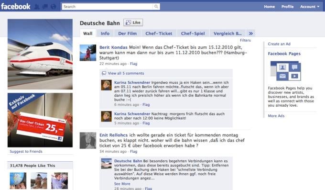The height and width of the screenshot is (190, 325).
Task: Click the Facebook Pages ad graphic
Action: coord(286,71)
